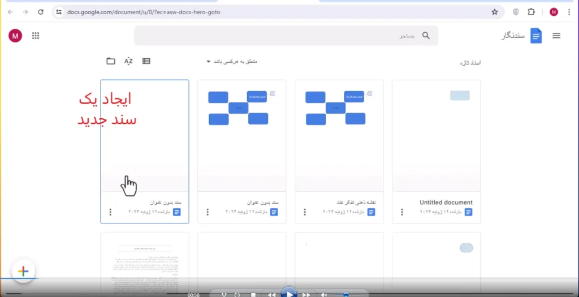Open the AZ sort options
The height and width of the screenshot is (297, 579).
pyautogui.click(x=128, y=61)
